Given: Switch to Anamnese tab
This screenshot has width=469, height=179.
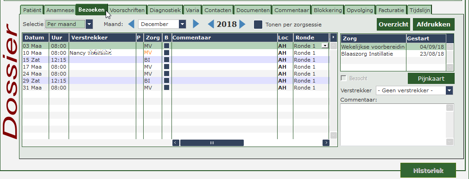Looking at the screenshot, I should point(60,10).
